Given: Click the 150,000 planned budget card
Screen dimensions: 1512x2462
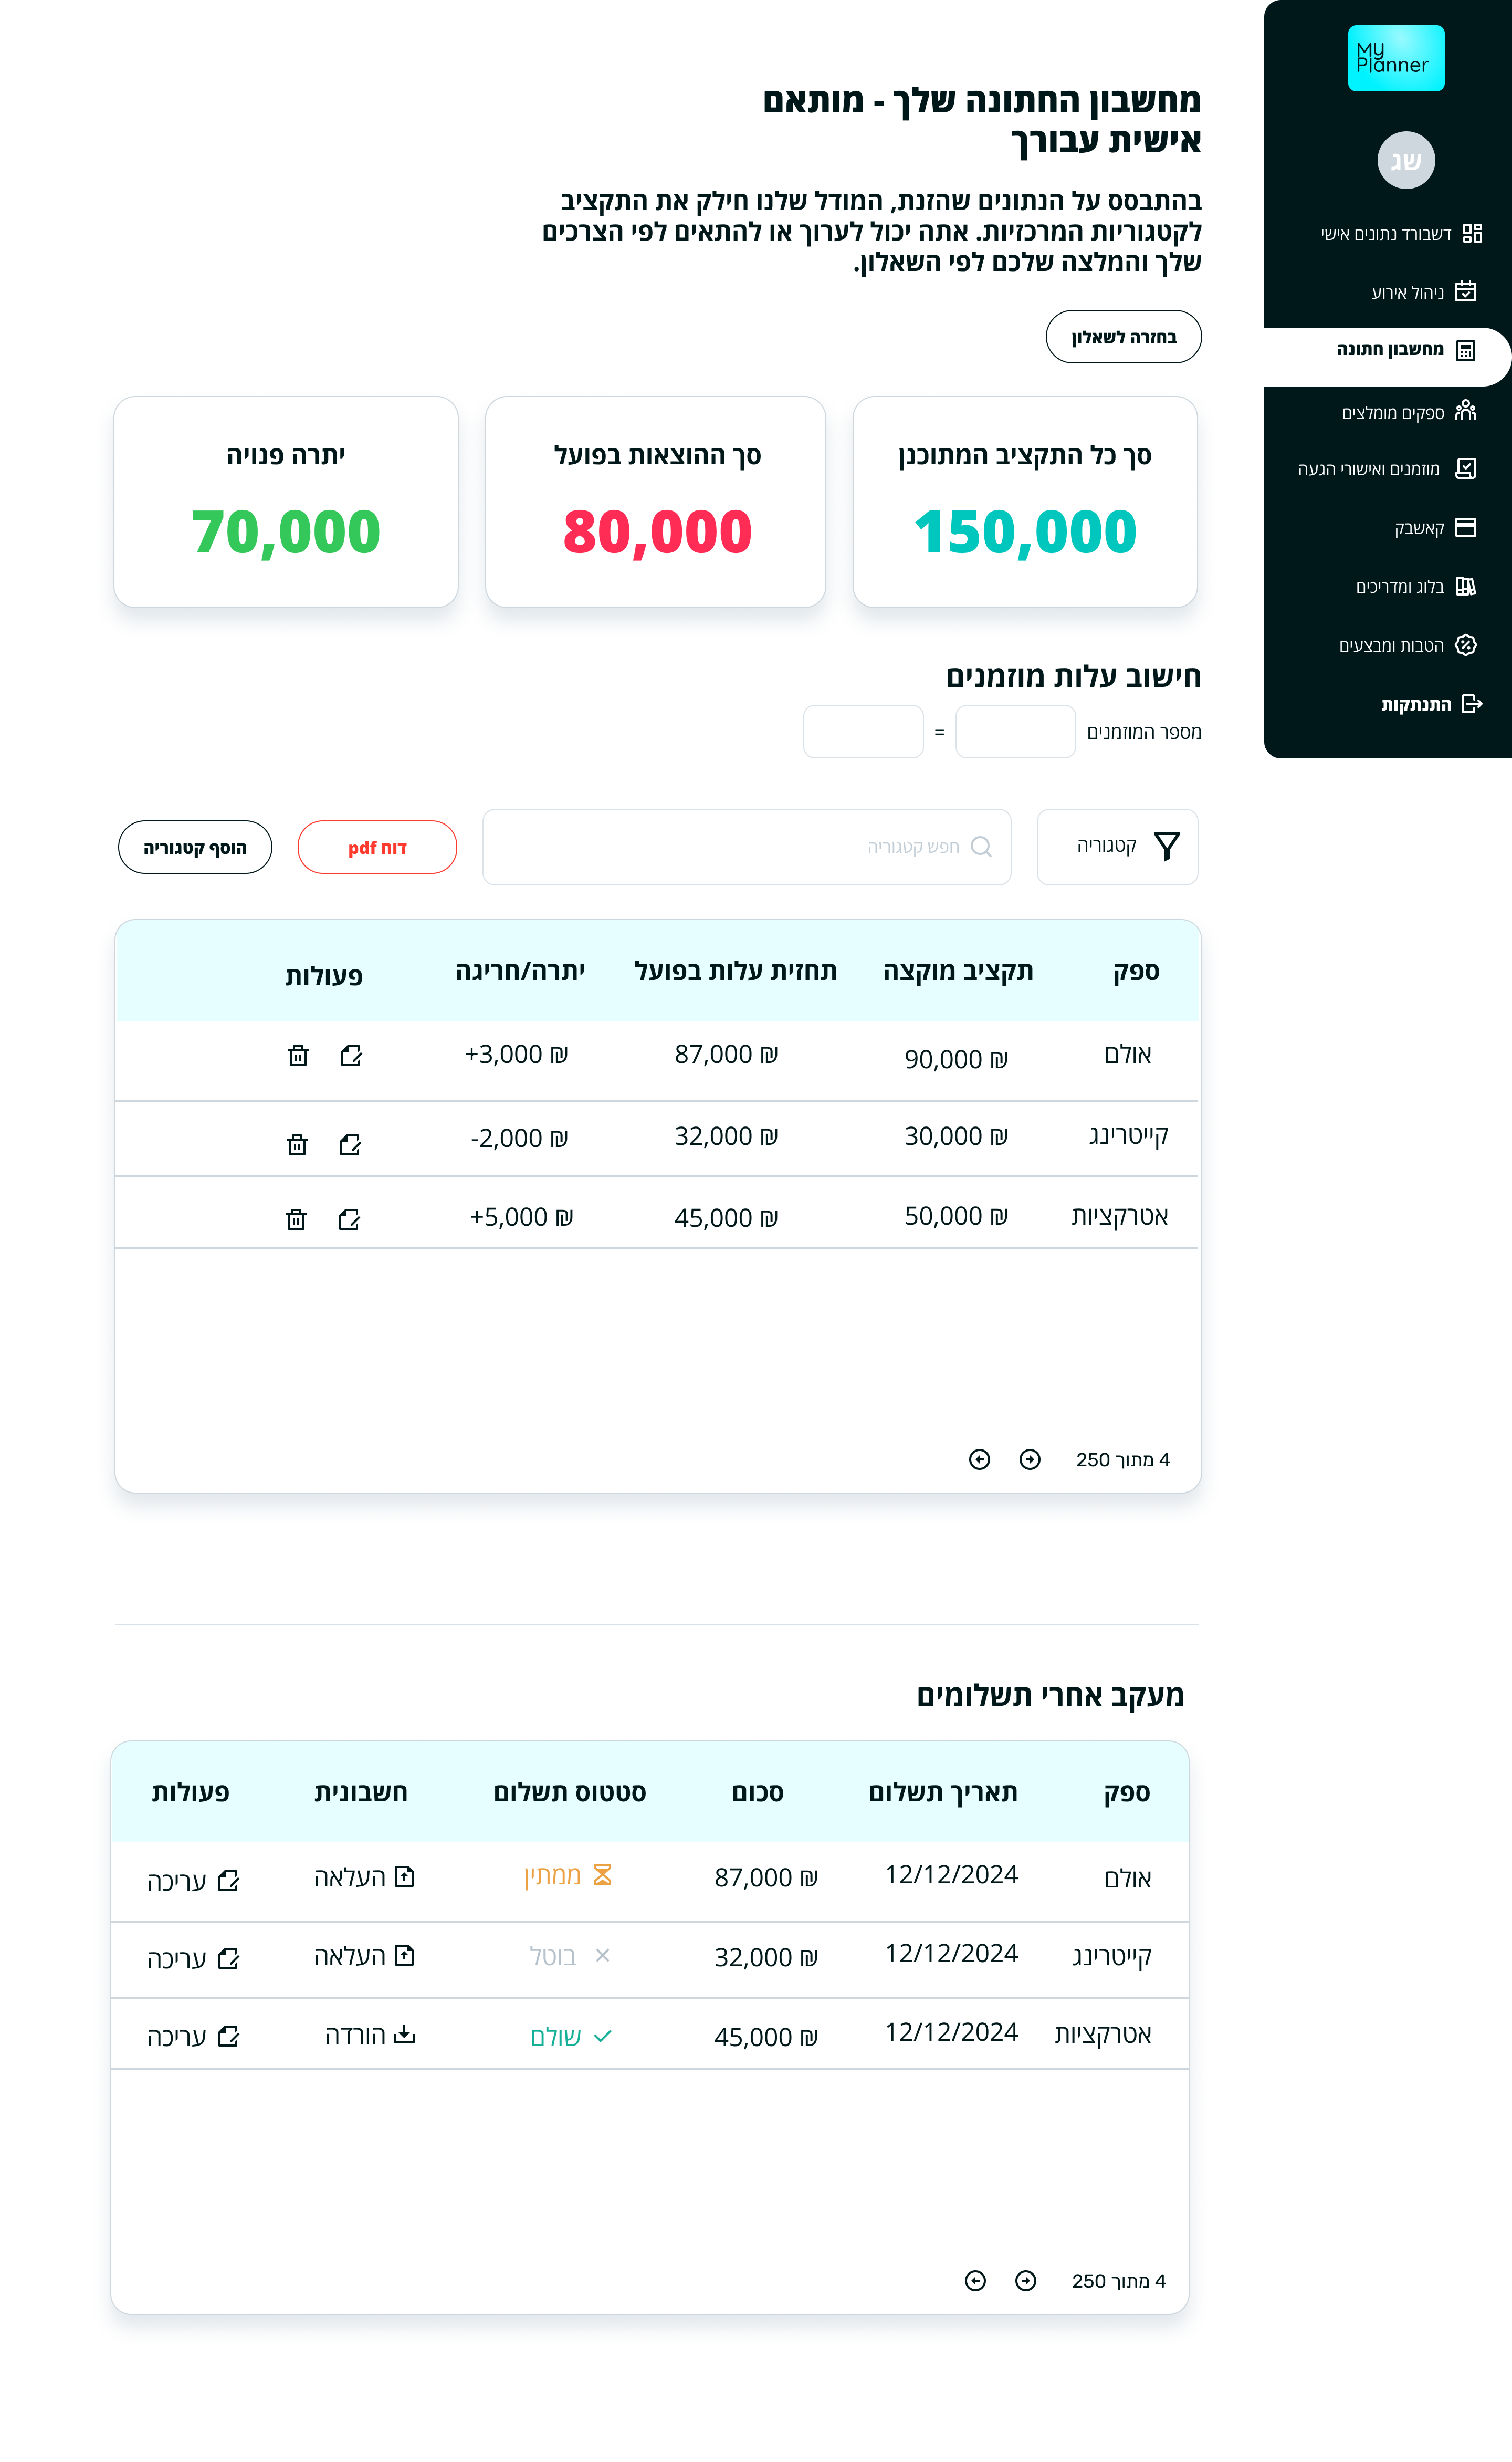Looking at the screenshot, I should 1025,502.
